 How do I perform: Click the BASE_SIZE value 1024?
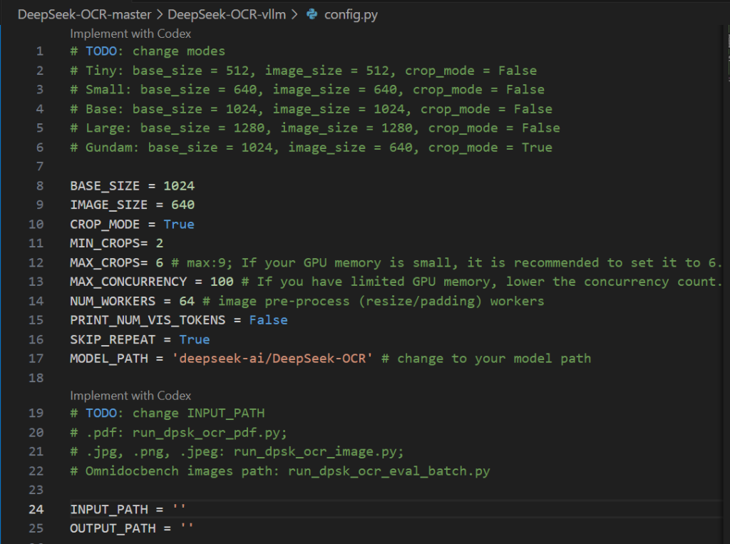[178, 186]
